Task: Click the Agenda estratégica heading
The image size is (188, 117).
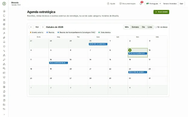Action: 41,12
